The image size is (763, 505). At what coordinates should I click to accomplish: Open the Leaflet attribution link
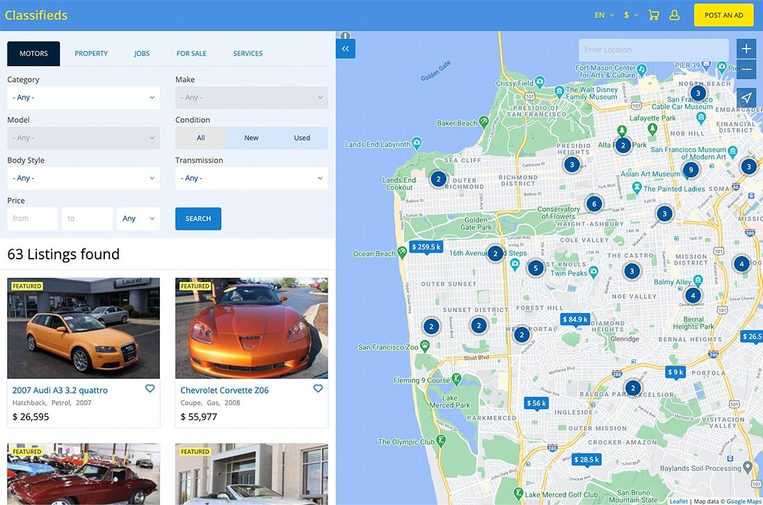coord(678,501)
